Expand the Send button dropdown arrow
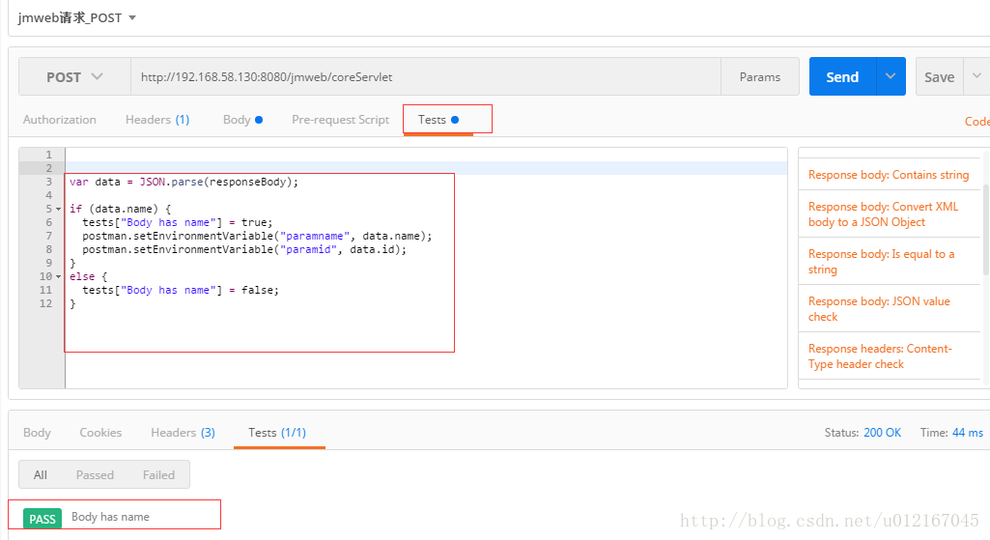The width and height of the screenshot is (990, 540). [x=891, y=76]
